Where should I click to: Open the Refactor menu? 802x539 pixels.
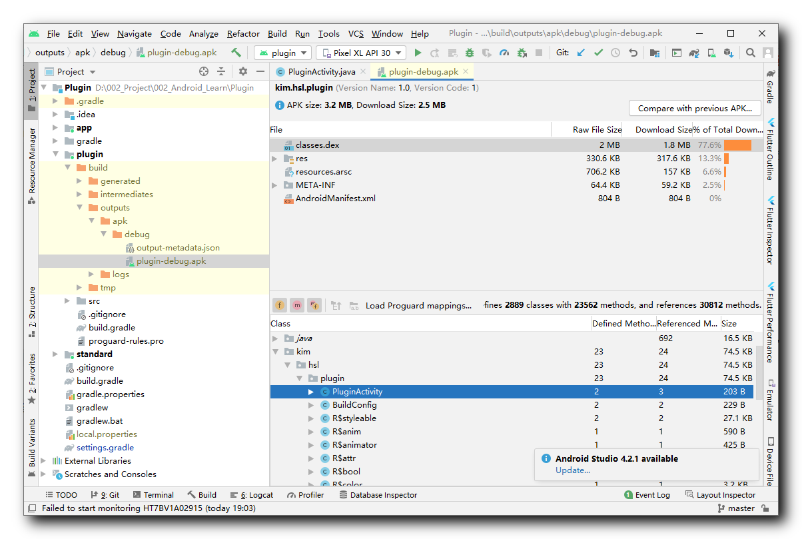243,33
